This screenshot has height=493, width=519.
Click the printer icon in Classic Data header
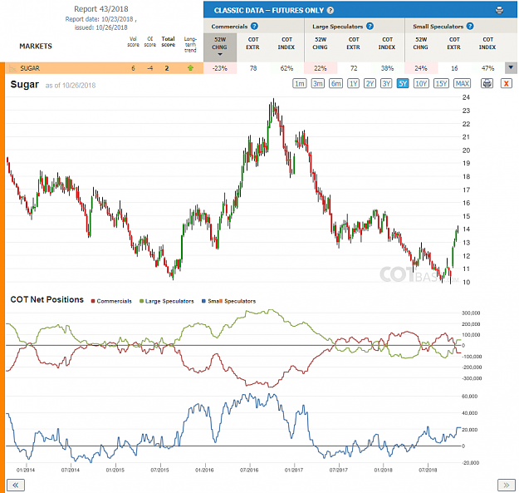[499, 10]
